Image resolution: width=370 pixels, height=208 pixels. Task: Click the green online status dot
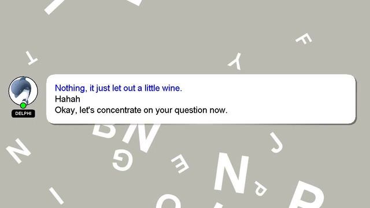point(23,105)
